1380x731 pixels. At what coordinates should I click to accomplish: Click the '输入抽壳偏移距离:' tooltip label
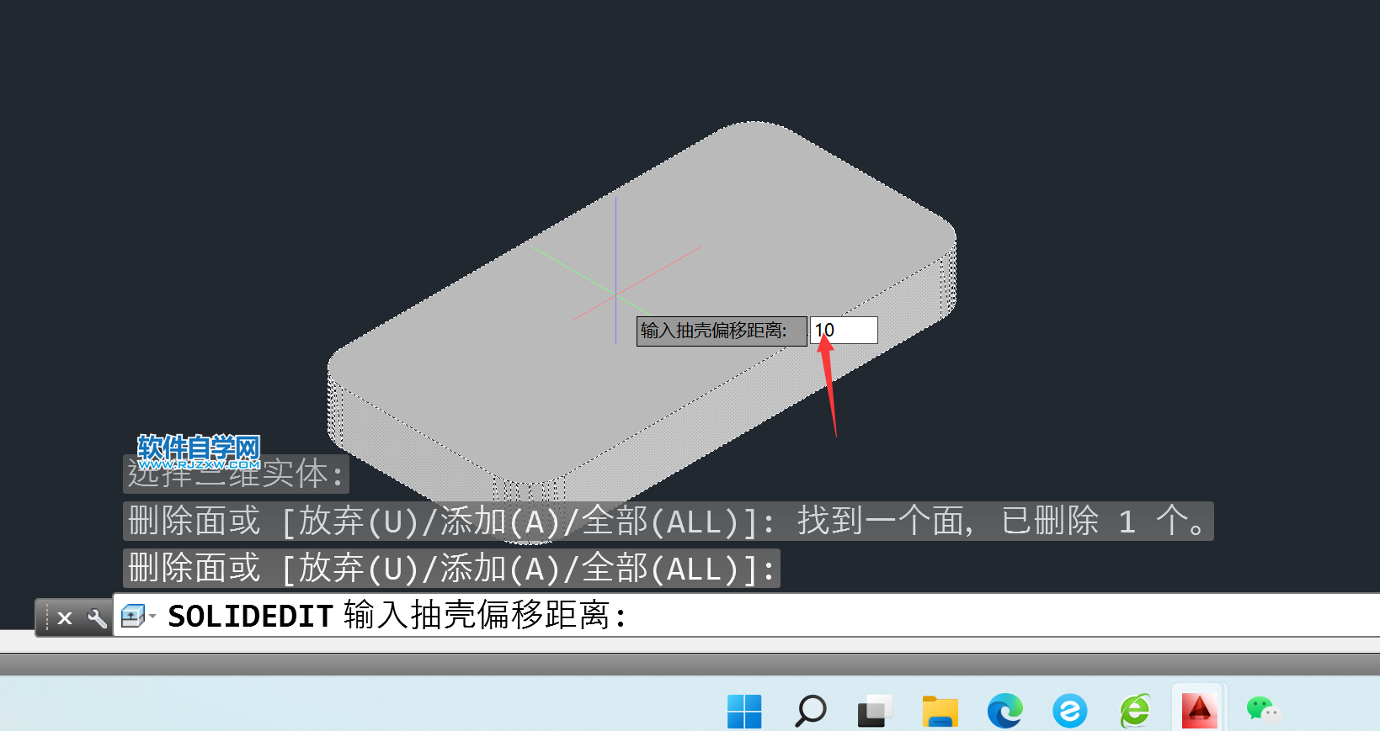click(722, 331)
